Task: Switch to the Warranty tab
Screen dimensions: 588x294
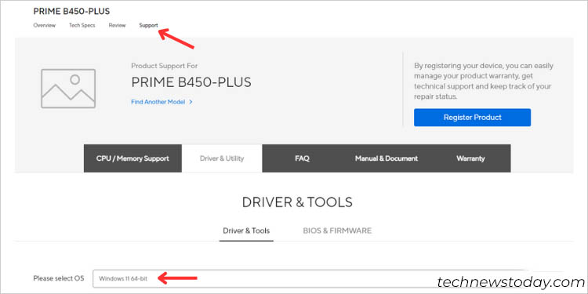Action: 470,158
